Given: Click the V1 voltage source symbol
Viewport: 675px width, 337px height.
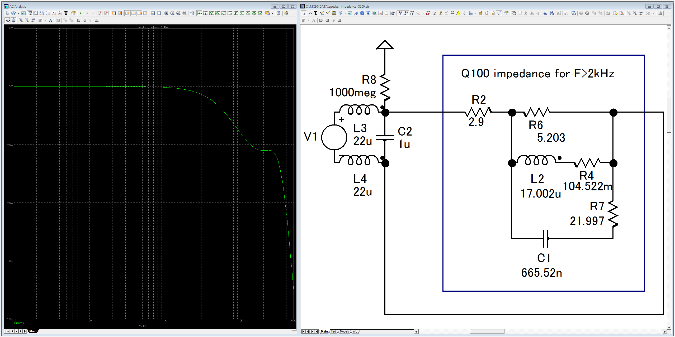Looking at the screenshot, I should (x=334, y=137).
